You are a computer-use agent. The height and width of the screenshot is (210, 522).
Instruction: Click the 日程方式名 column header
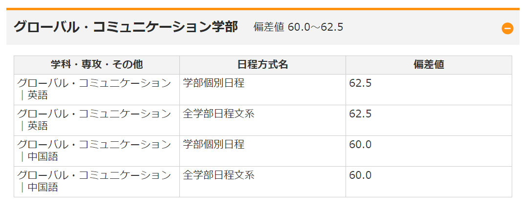[x=262, y=65]
